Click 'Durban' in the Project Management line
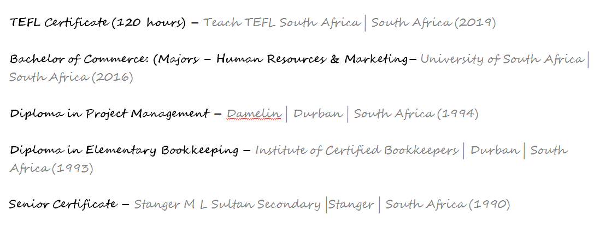The height and width of the screenshot is (239, 594). click(x=318, y=114)
